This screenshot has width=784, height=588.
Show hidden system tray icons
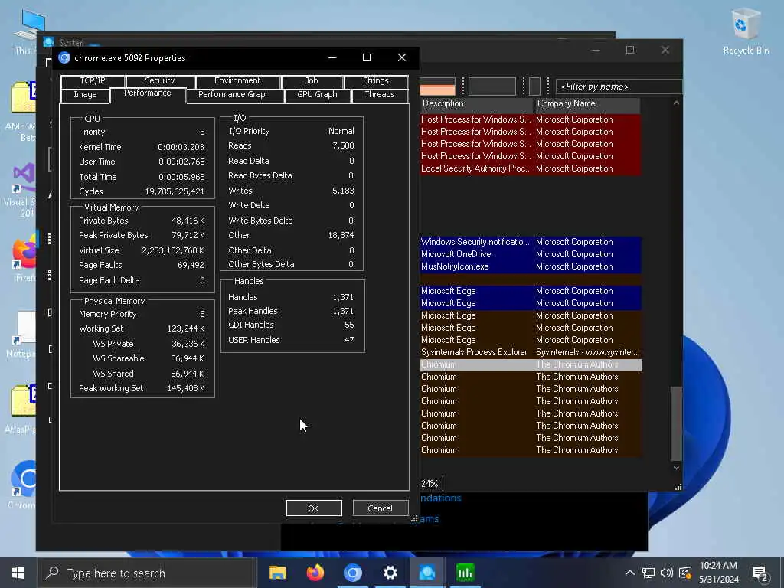click(x=630, y=573)
